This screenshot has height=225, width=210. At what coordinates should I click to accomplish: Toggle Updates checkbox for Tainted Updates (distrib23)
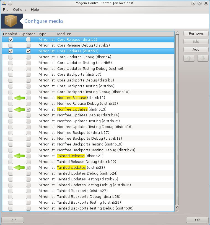click(28, 167)
